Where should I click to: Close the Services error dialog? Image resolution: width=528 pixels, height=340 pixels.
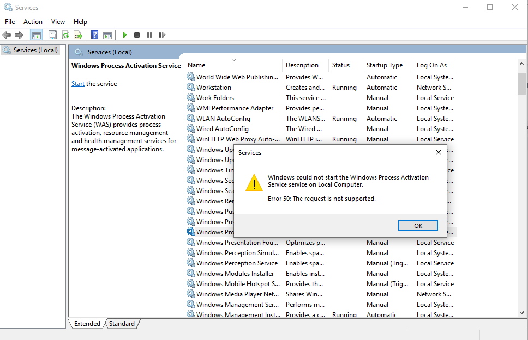(439, 153)
